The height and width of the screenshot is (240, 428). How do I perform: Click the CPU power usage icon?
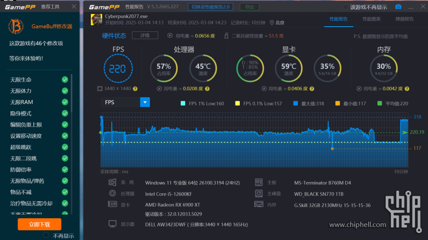(x=159, y=89)
